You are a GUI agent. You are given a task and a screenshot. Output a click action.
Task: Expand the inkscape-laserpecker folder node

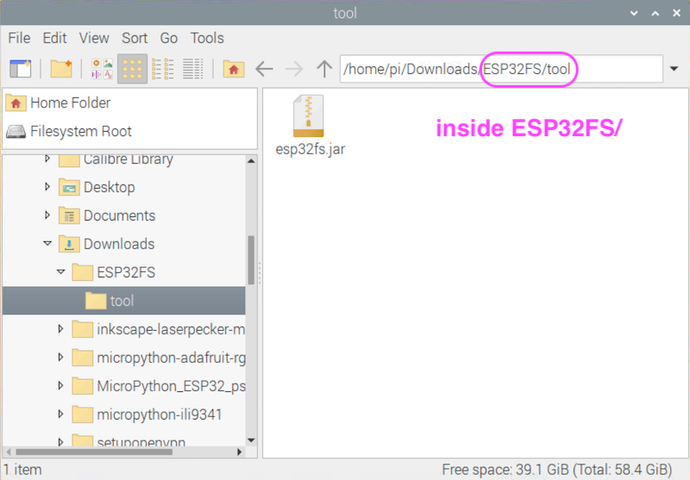click(60, 329)
